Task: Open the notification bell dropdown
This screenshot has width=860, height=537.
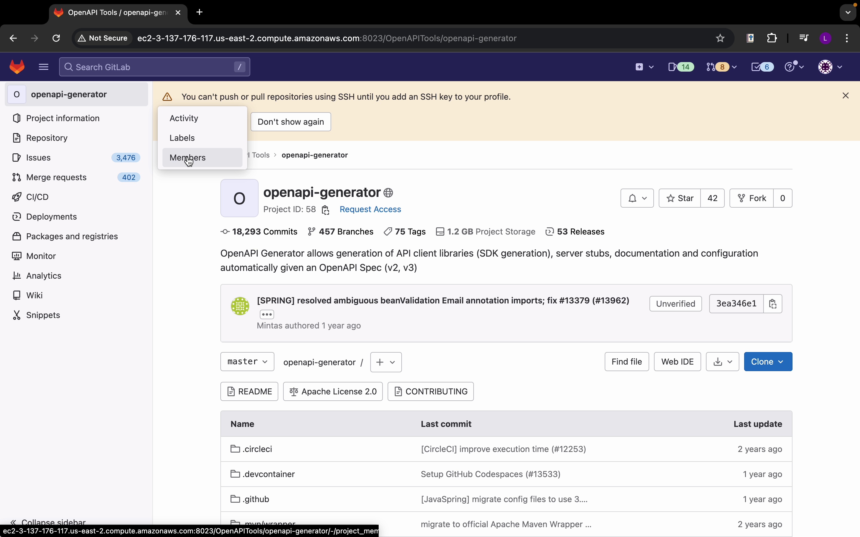Action: pyautogui.click(x=637, y=198)
